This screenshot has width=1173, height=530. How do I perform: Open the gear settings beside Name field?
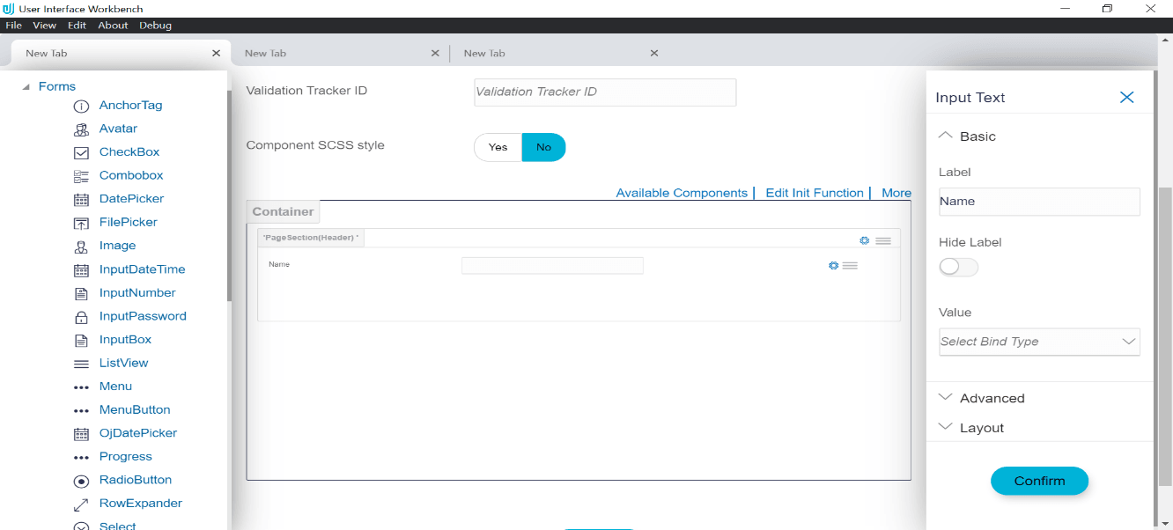(833, 265)
